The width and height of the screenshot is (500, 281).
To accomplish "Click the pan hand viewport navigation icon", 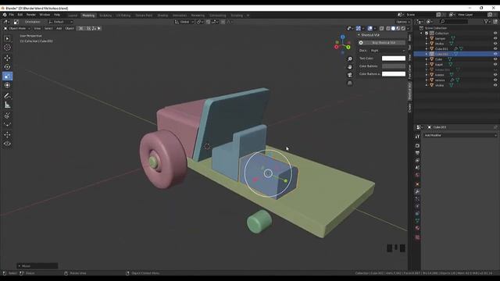I will [350, 67].
